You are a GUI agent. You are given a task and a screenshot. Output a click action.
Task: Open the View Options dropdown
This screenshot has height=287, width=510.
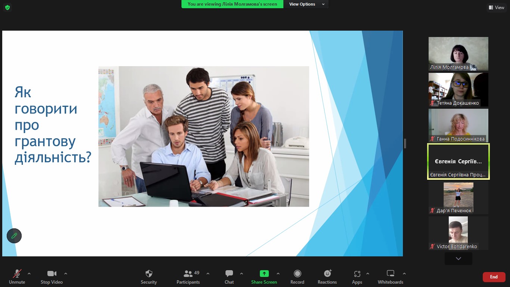click(x=307, y=4)
